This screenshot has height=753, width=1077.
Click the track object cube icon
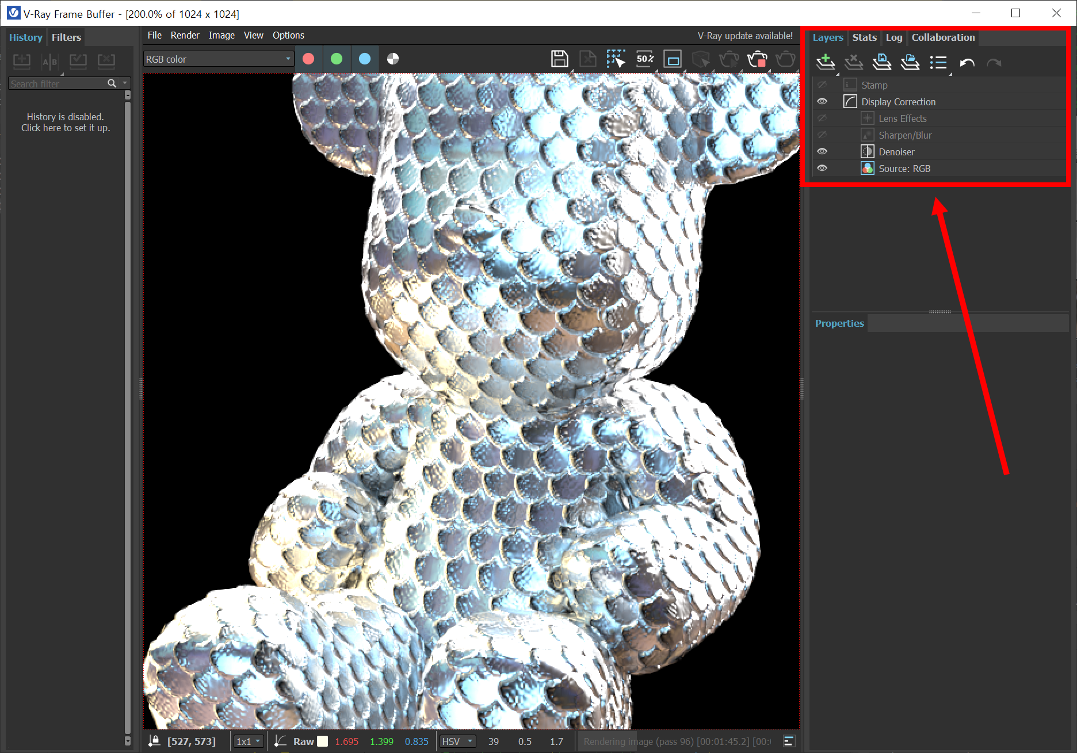tap(701, 59)
